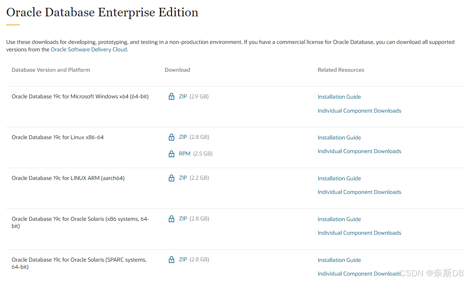Click the 2.9 GB size label
Screen dimensions: 465x281
(199, 96)
